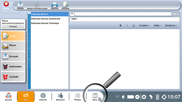Open the Ecrire compose section
The height and width of the screenshot is (102, 182).
tap(13, 36)
